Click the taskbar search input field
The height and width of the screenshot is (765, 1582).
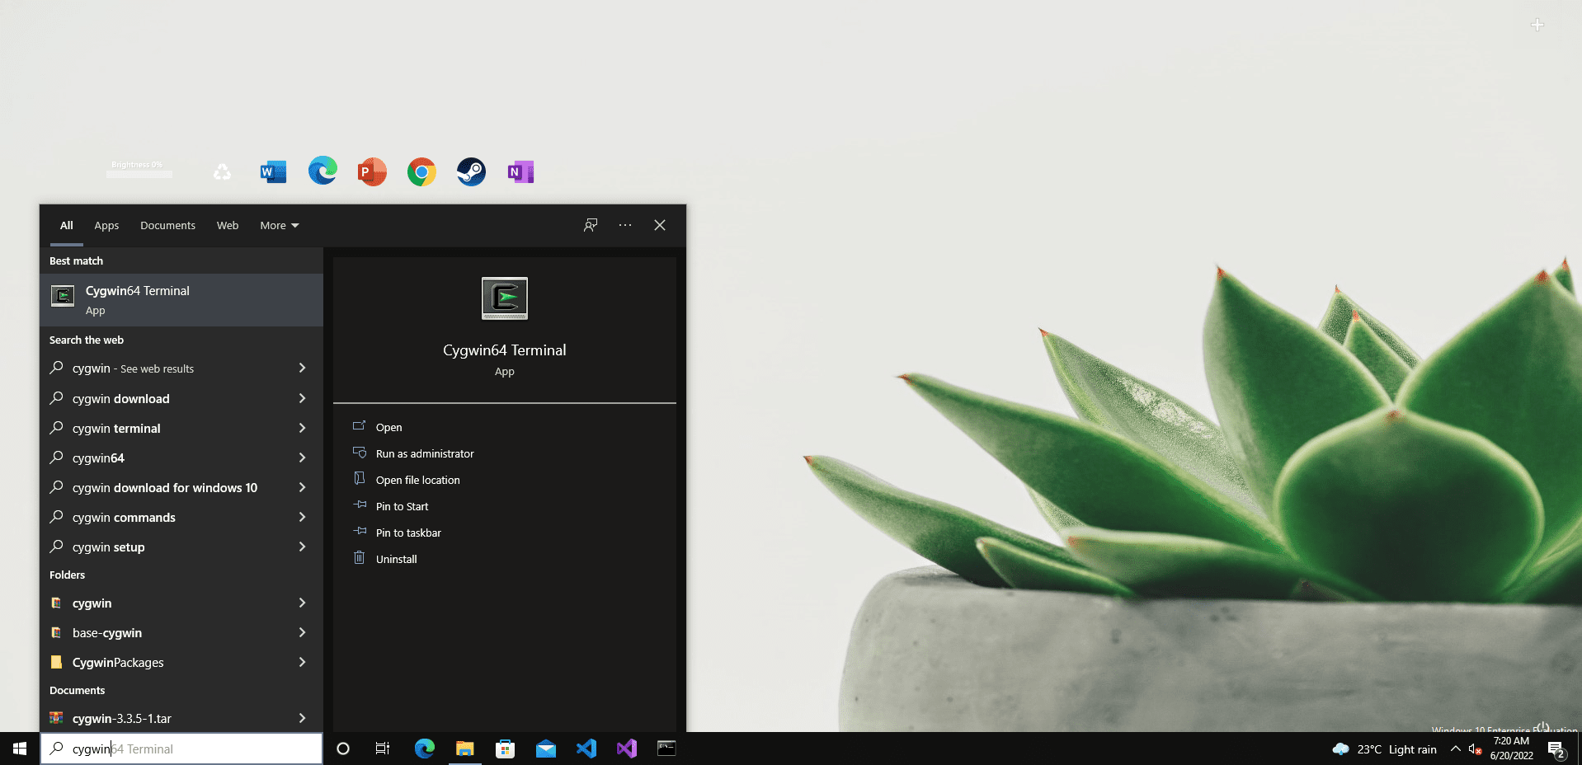coord(181,749)
